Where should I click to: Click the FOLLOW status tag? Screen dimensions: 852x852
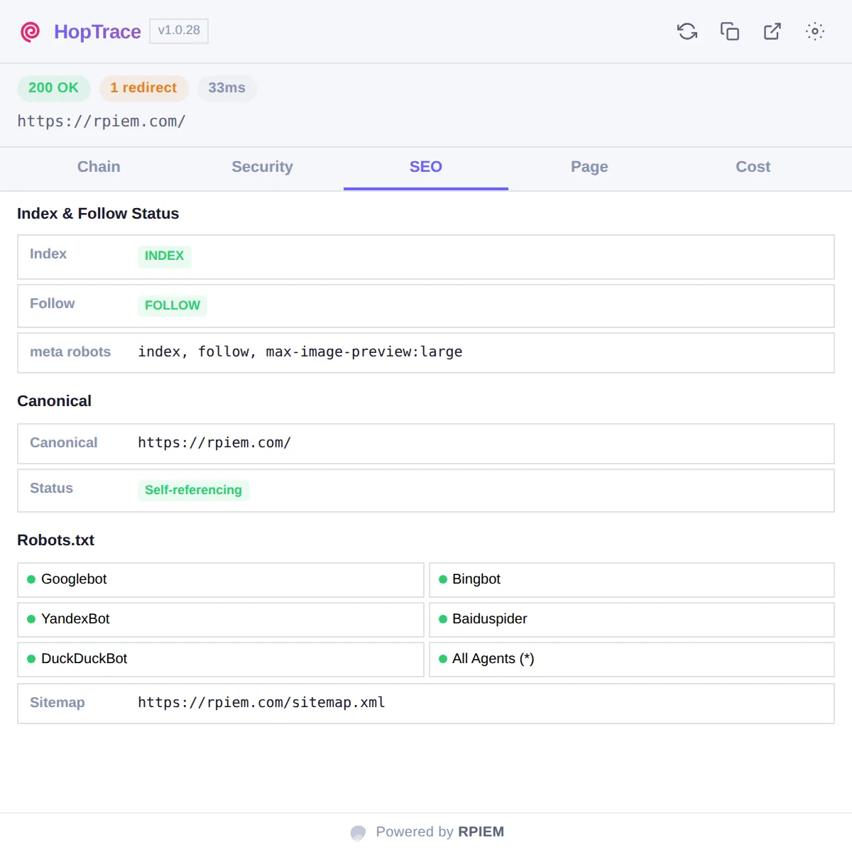coord(173,305)
